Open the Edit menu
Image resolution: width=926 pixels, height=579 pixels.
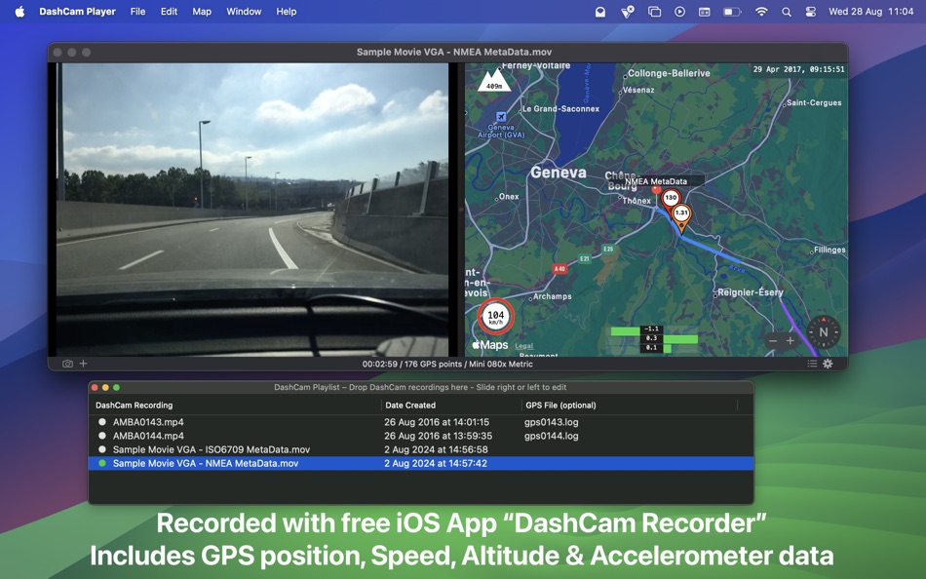[169, 12]
